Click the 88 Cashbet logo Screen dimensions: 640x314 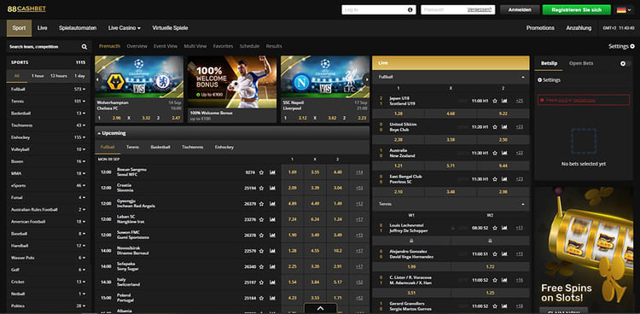(26, 9)
